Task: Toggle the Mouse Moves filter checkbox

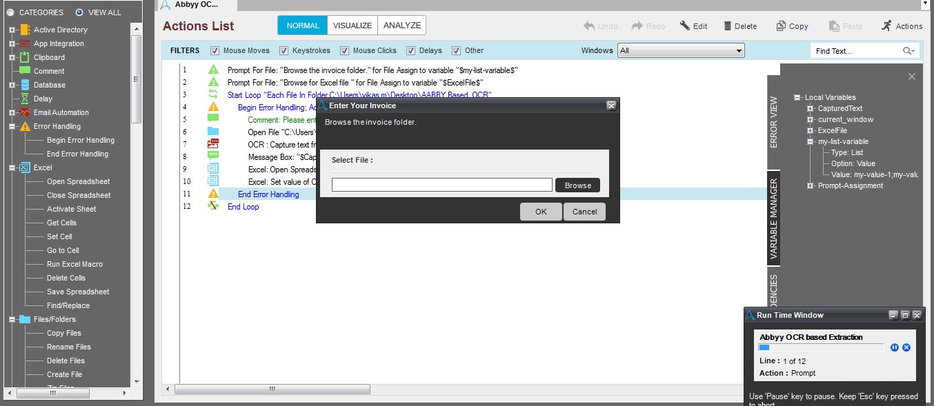Action: [x=215, y=50]
